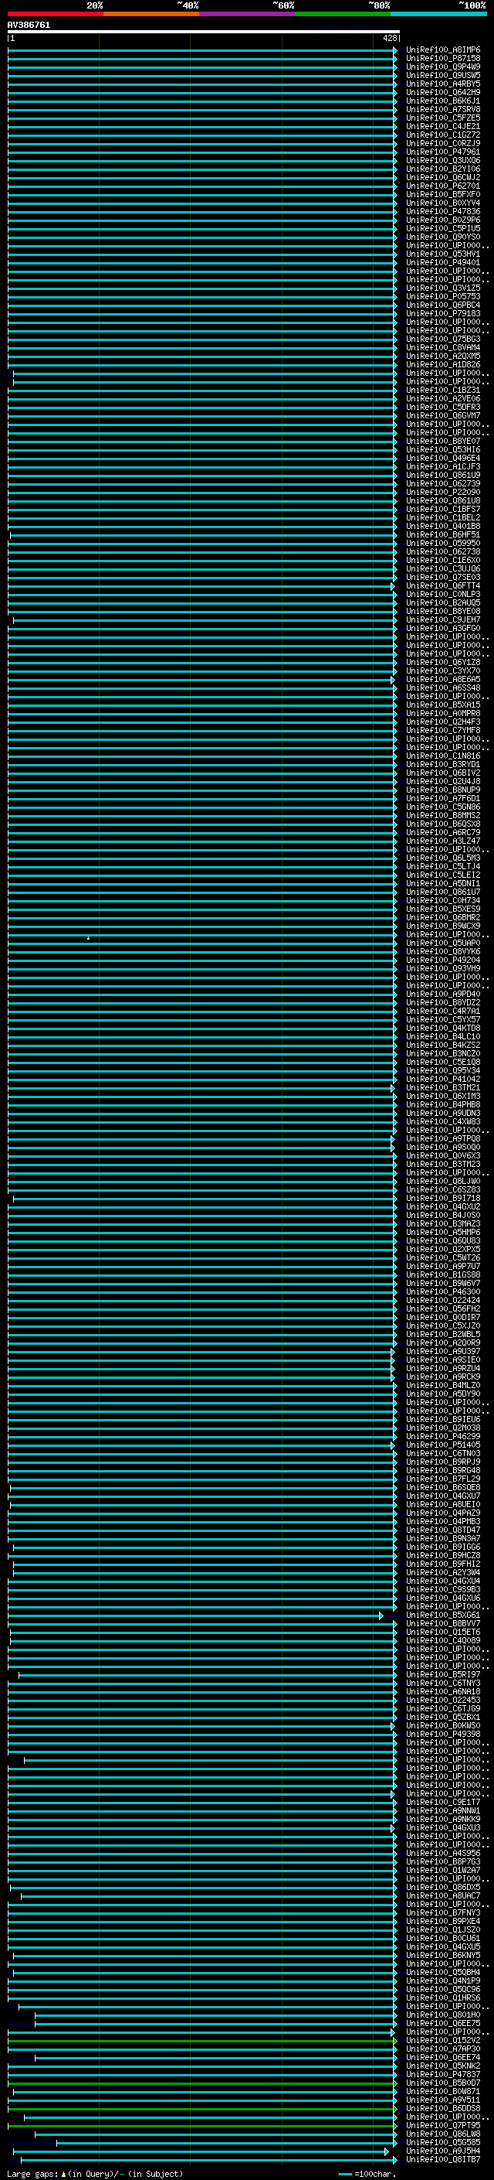The height and width of the screenshot is (2180, 494).
Task: Choose hit UniRef100_C6SZ83
Action: coord(443,1190)
